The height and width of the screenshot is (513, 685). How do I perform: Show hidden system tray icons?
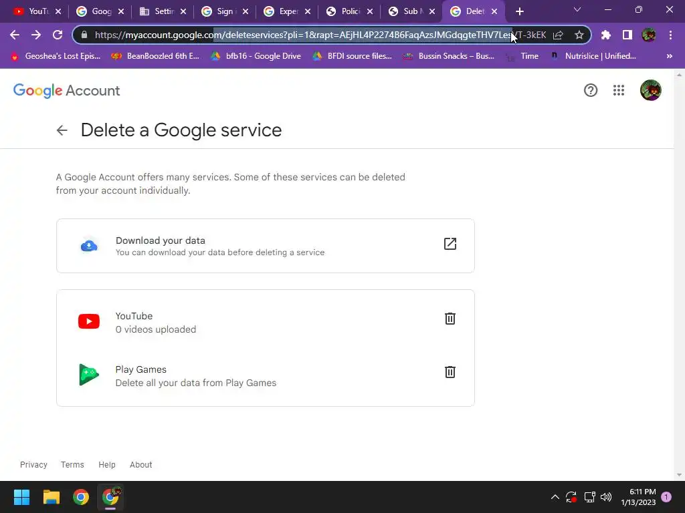pos(555,497)
